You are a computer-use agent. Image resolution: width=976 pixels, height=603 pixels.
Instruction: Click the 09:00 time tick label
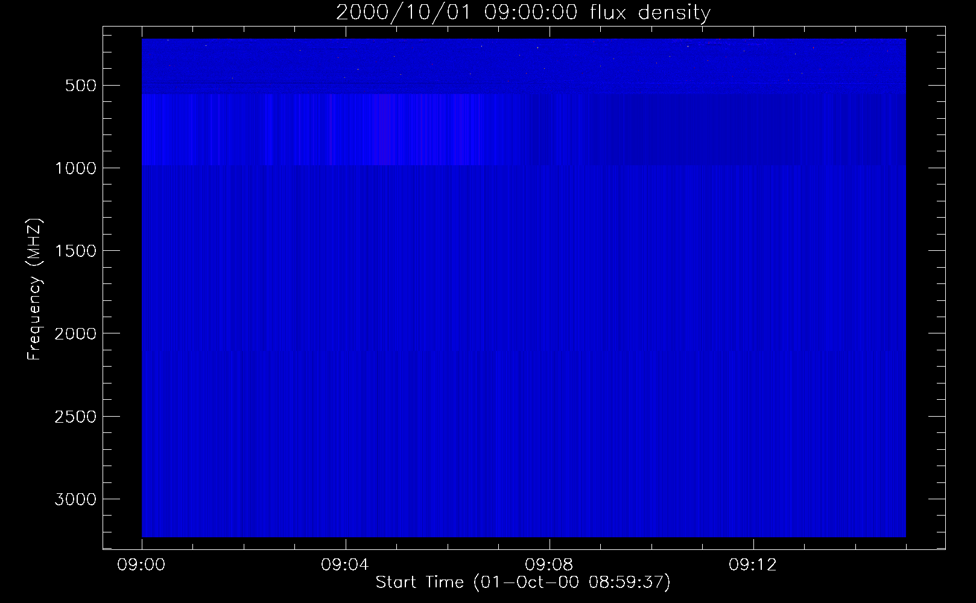[142, 565]
